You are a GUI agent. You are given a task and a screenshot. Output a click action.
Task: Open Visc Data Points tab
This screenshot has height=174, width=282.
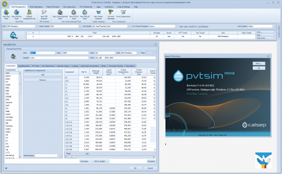[x=48, y=66]
